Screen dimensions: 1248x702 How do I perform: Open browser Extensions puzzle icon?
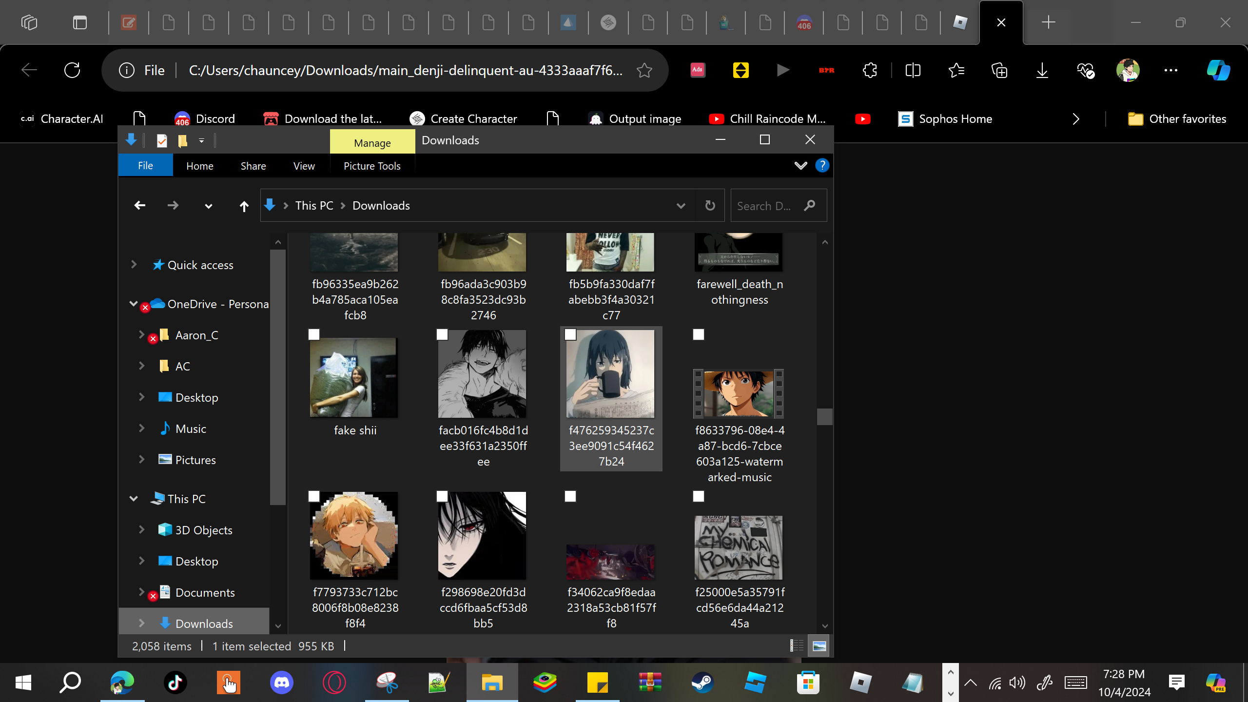click(x=870, y=70)
